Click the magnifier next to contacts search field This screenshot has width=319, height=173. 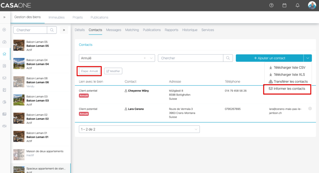tap(228, 58)
